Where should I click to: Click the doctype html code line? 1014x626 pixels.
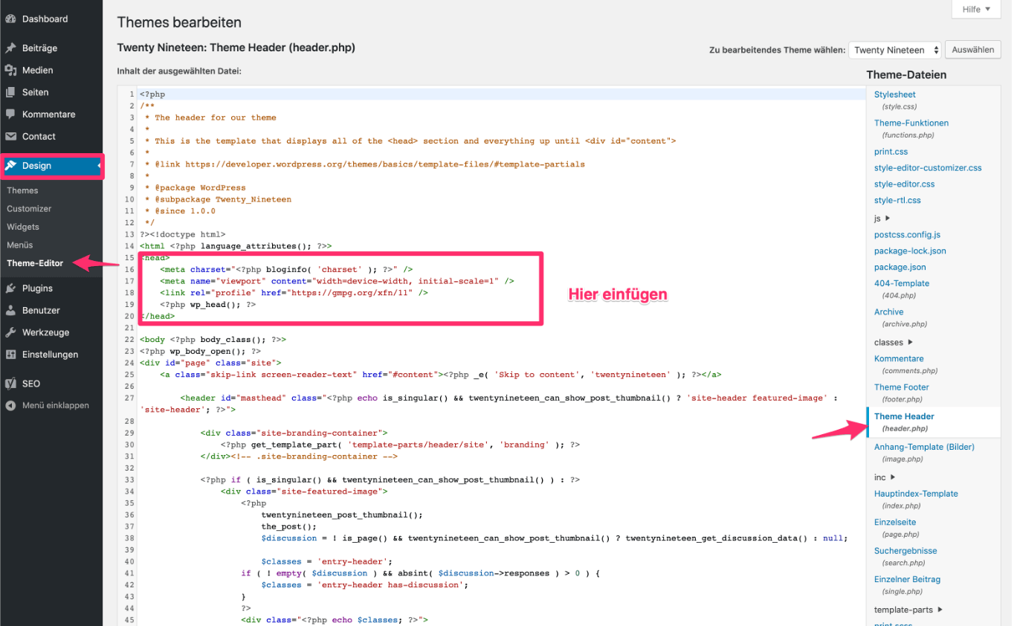pyautogui.click(x=182, y=234)
